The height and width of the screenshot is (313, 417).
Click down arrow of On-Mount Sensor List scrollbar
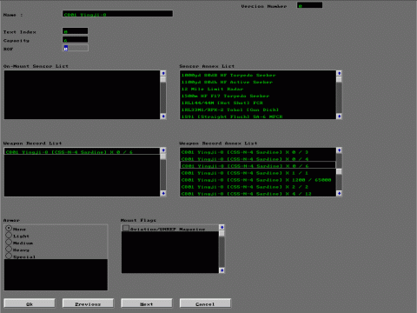point(163,117)
